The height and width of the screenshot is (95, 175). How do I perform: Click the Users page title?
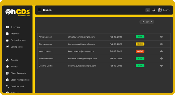pos(47,10)
